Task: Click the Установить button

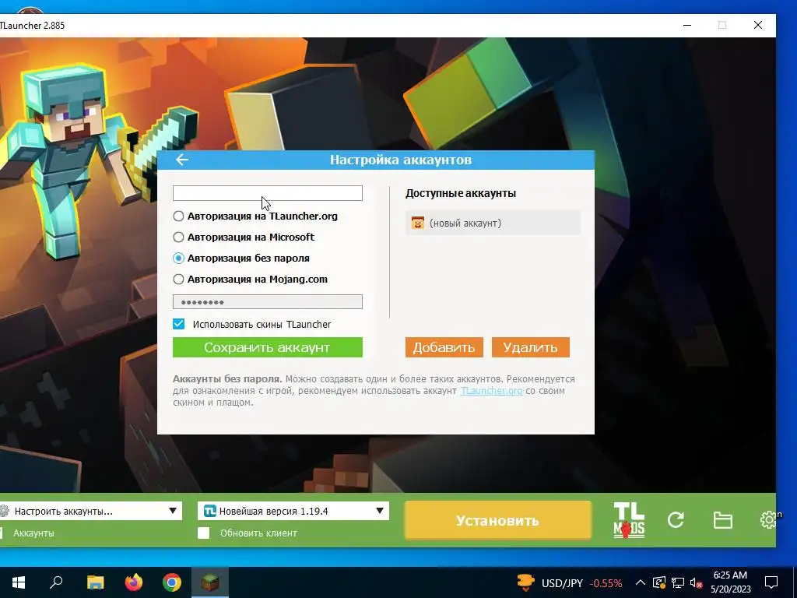Action: (x=497, y=520)
